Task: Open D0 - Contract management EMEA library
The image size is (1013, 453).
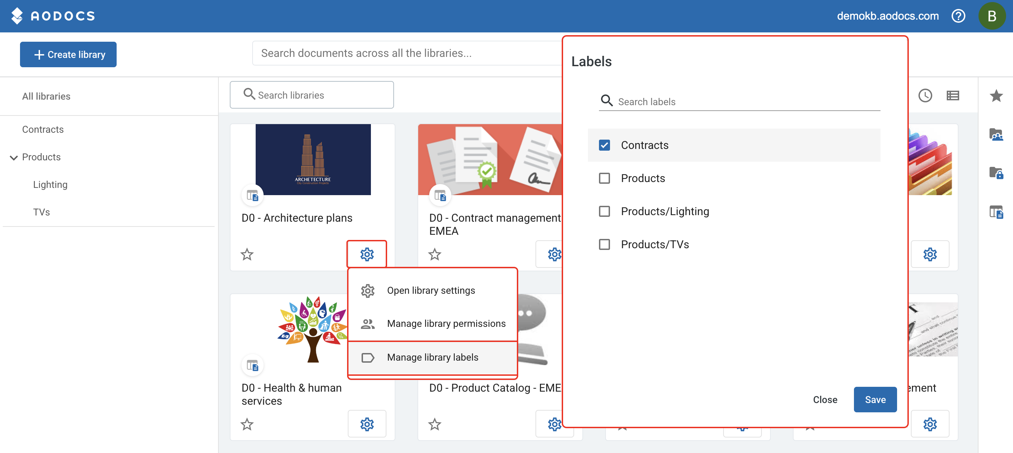Action: pyautogui.click(x=495, y=224)
